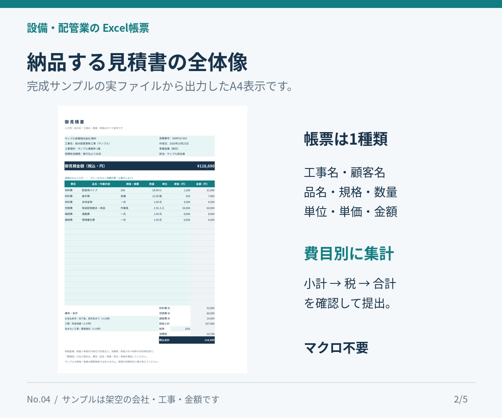
Task: Select the line '工事名・顧客名'
Action: point(345,173)
